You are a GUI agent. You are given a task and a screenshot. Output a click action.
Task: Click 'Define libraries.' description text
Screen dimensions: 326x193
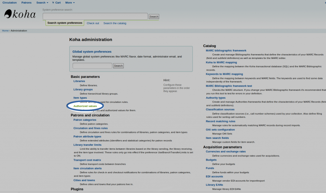pos(89,85)
